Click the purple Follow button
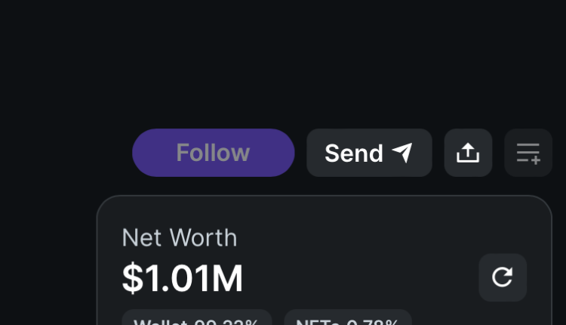Screen dimensions: 566x325 (213, 153)
